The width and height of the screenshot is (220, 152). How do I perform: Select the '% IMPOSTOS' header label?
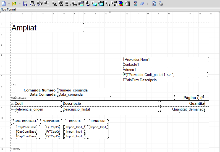click(51, 121)
